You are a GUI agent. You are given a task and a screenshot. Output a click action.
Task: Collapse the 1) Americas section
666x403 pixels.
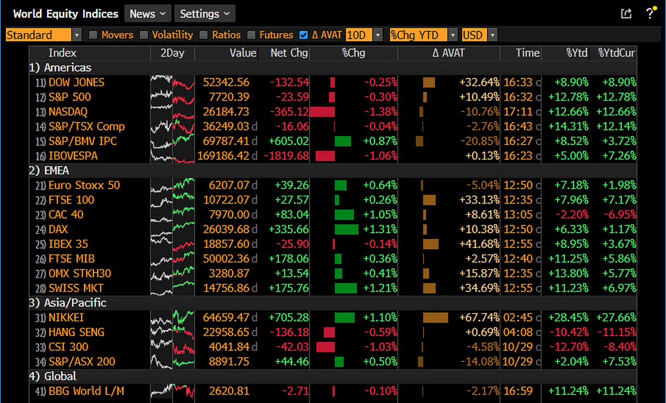click(x=60, y=68)
